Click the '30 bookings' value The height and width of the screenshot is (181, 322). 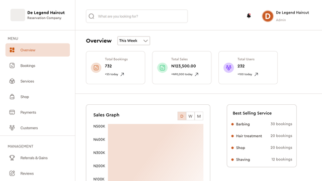pos(281,124)
